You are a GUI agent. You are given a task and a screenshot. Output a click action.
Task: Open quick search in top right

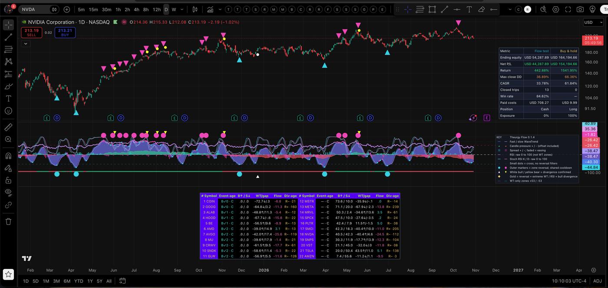pos(543,9)
